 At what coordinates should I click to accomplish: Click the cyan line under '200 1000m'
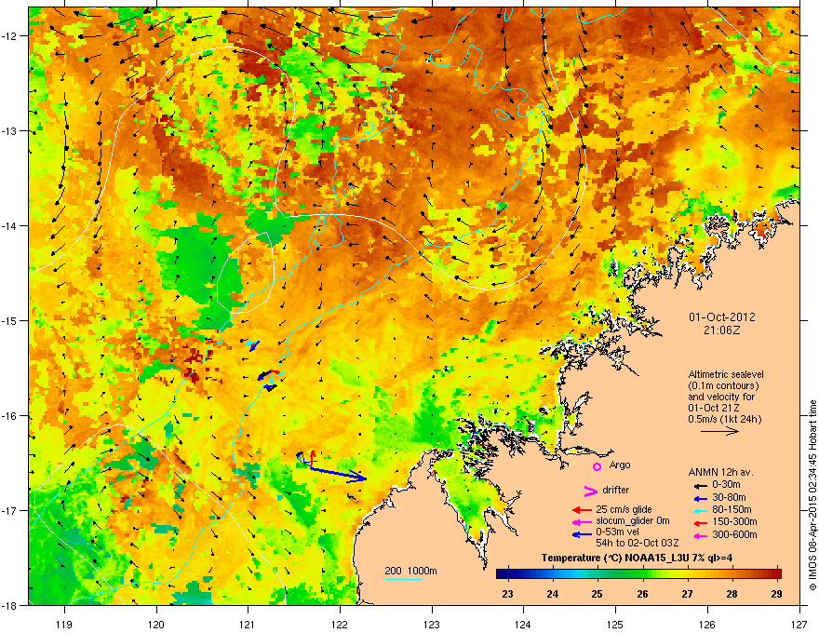click(x=404, y=579)
